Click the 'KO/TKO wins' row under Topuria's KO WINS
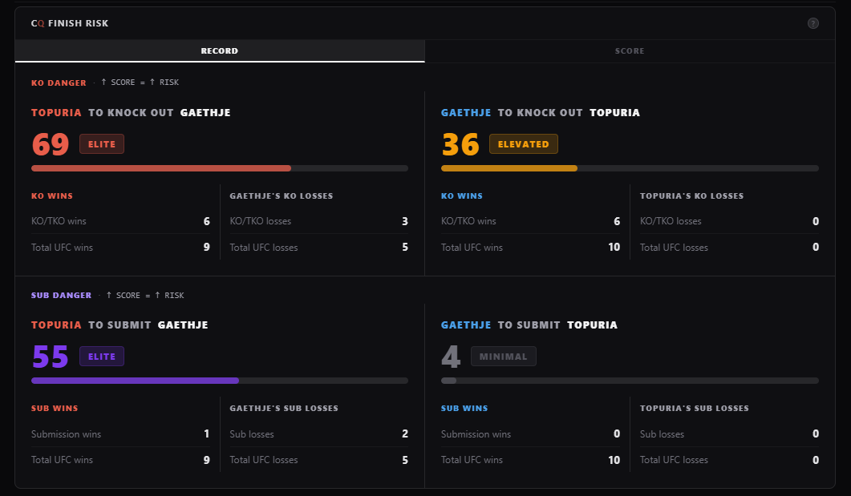 pos(120,221)
